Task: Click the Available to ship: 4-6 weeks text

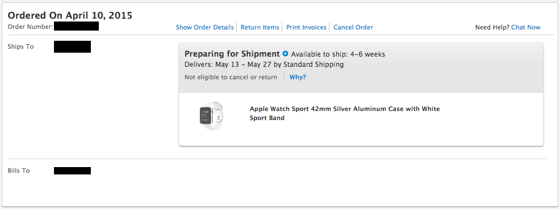Action: click(338, 54)
